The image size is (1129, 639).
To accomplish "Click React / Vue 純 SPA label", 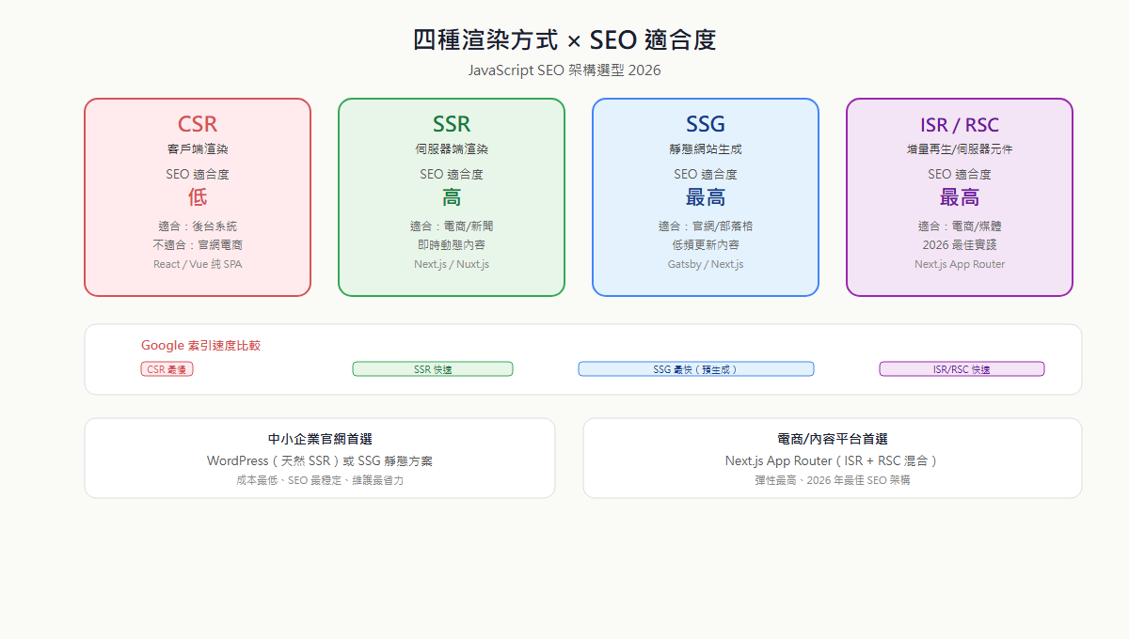I will (198, 264).
